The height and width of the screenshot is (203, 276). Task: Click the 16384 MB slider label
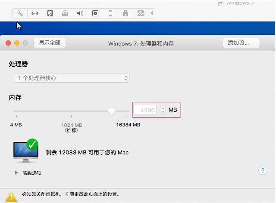128,125
